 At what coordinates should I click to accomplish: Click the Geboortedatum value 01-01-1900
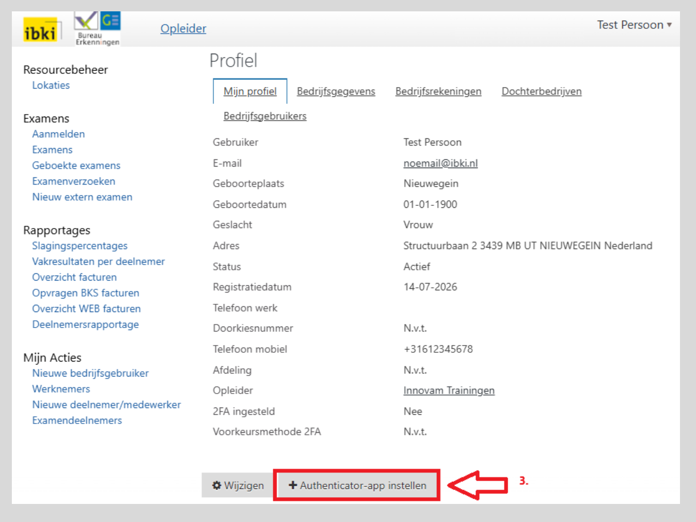pyautogui.click(x=431, y=204)
